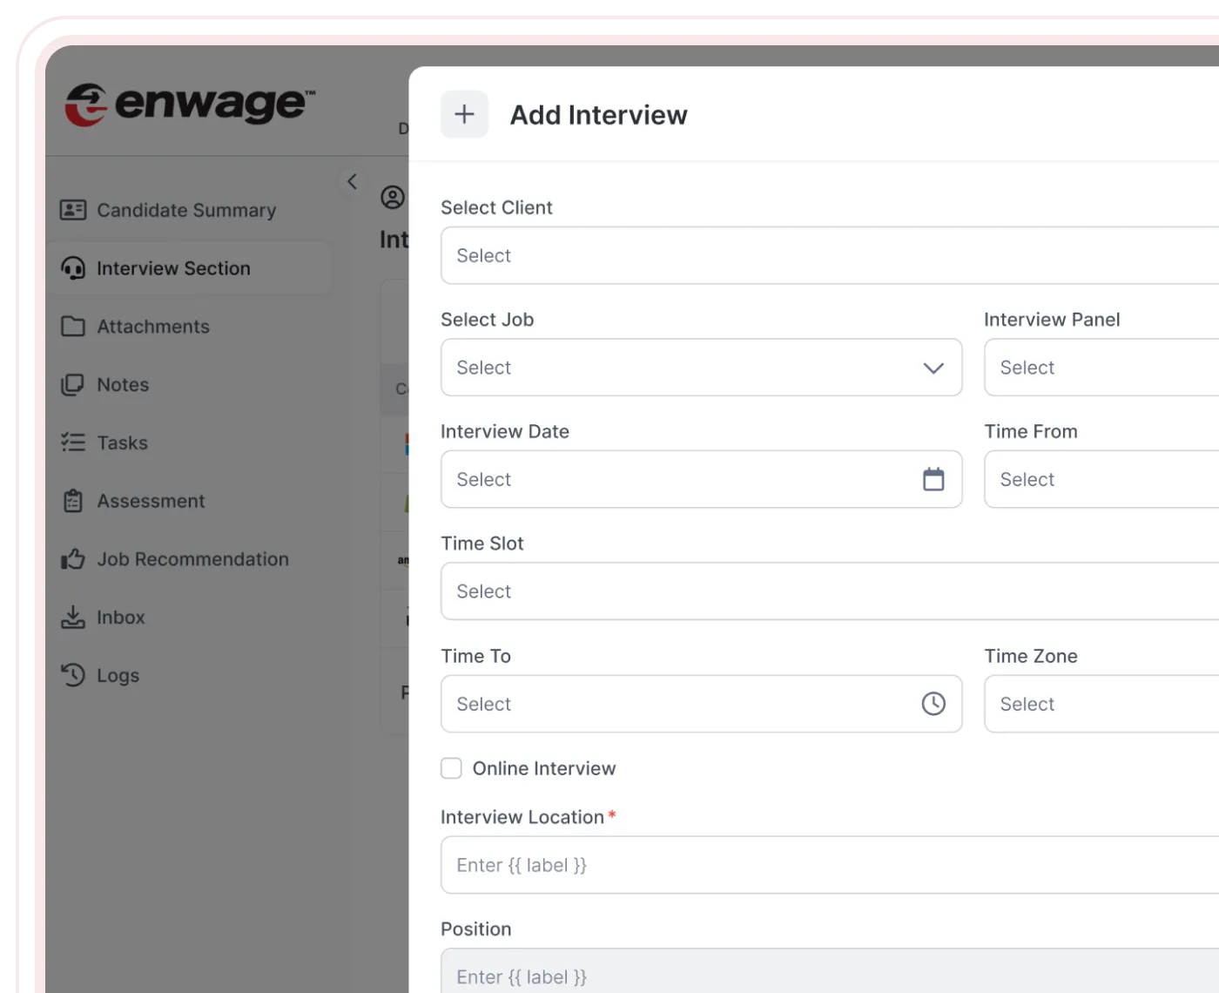Click the enwage logo
This screenshot has width=1219, height=993.
tap(190, 105)
